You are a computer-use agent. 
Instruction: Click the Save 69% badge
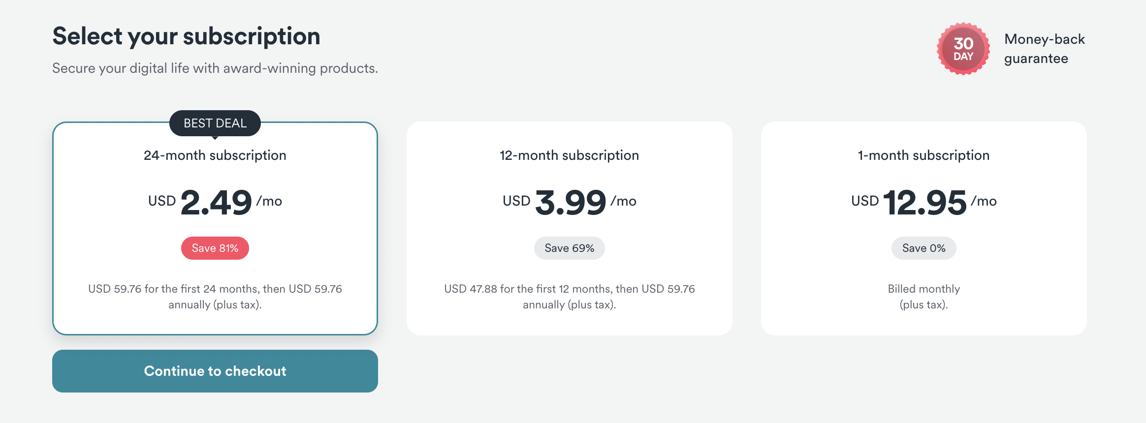pyautogui.click(x=569, y=248)
